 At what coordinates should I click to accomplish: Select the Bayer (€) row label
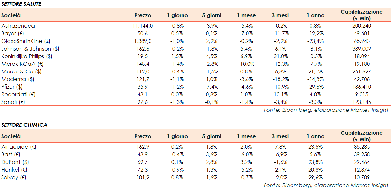point(13,34)
